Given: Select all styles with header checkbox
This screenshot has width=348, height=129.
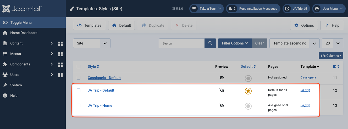Looking at the screenshot, I should click(x=79, y=66).
